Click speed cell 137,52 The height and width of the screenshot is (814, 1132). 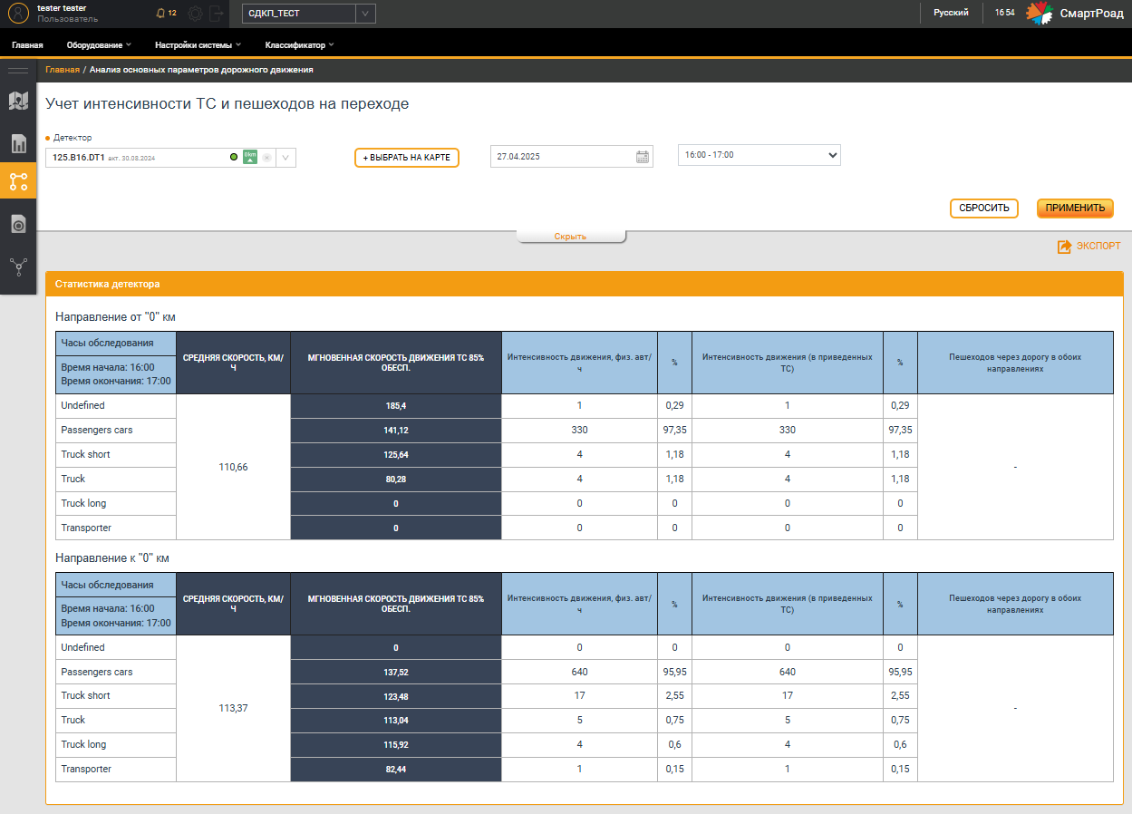click(396, 672)
